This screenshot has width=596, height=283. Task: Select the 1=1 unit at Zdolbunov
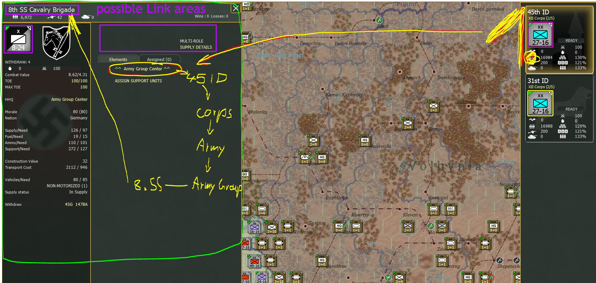pos(451,244)
